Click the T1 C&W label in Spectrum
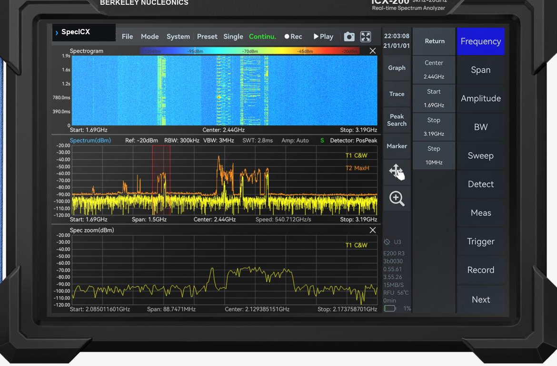Screen dimensions: 557x366 pos(356,155)
